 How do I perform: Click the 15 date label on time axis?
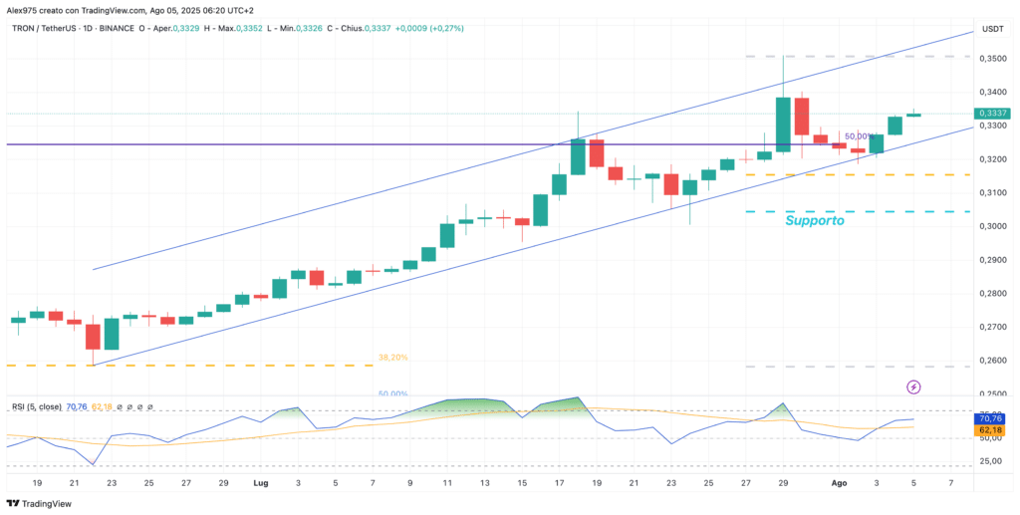(522, 484)
